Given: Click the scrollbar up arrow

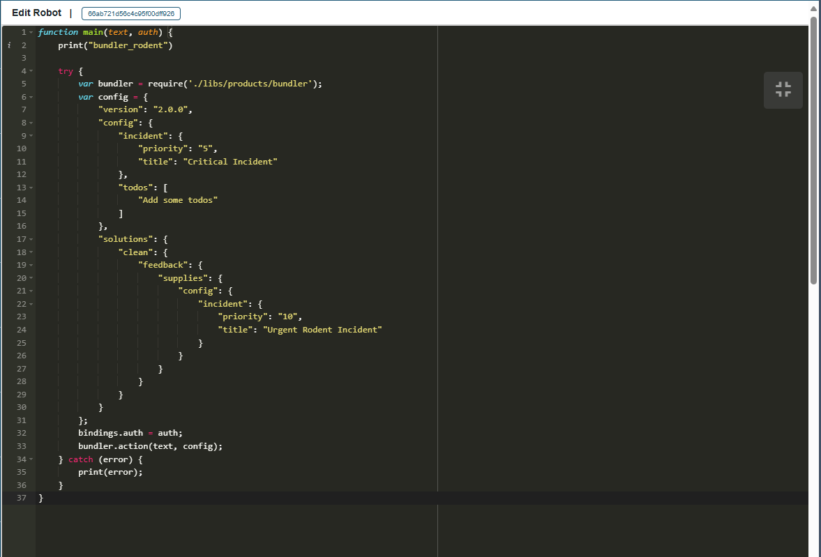Looking at the screenshot, I should coord(813,9).
